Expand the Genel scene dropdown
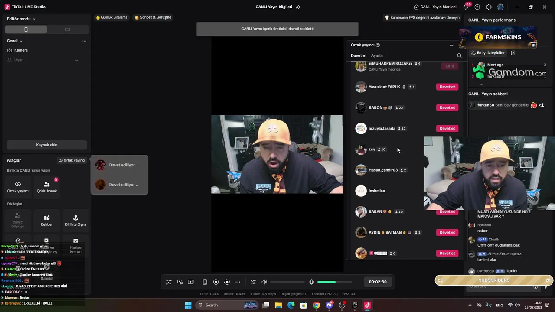The image size is (555, 312). point(15,41)
